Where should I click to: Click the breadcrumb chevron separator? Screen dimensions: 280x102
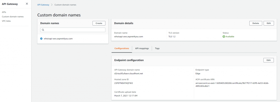[52, 5]
